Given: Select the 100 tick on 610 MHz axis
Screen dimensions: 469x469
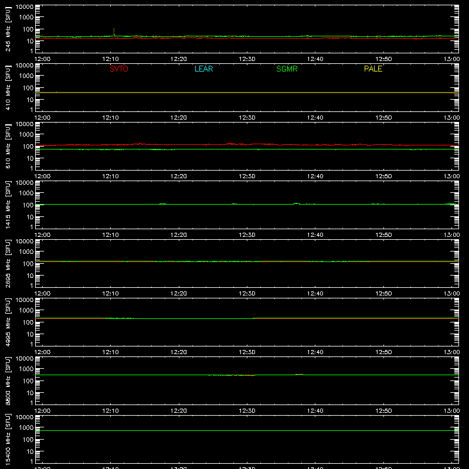Looking at the screenshot, I should pyautogui.click(x=29, y=146).
